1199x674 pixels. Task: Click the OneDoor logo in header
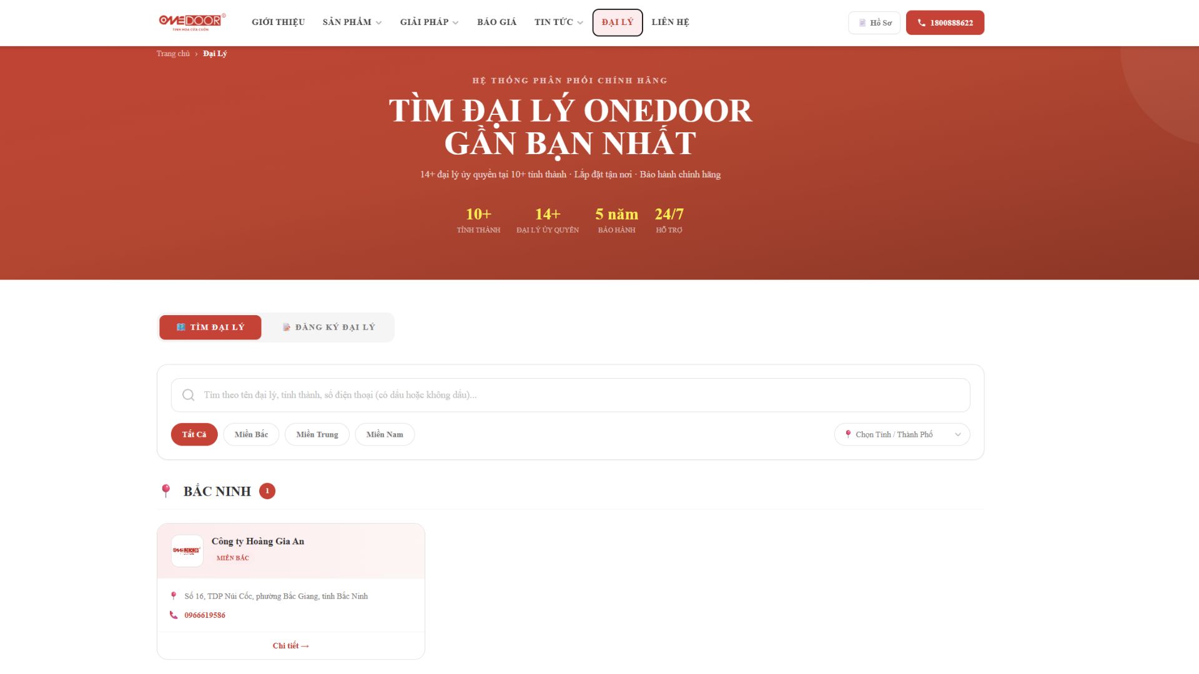coord(192,22)
